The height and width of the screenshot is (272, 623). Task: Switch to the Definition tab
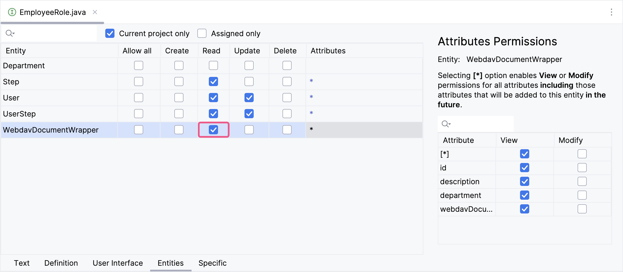[61, 263]
